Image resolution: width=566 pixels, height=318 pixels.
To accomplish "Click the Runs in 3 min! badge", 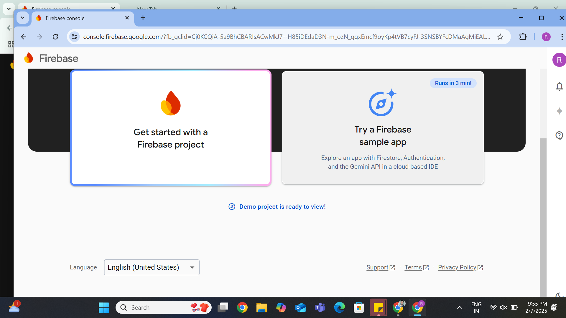I will [453, 83].
